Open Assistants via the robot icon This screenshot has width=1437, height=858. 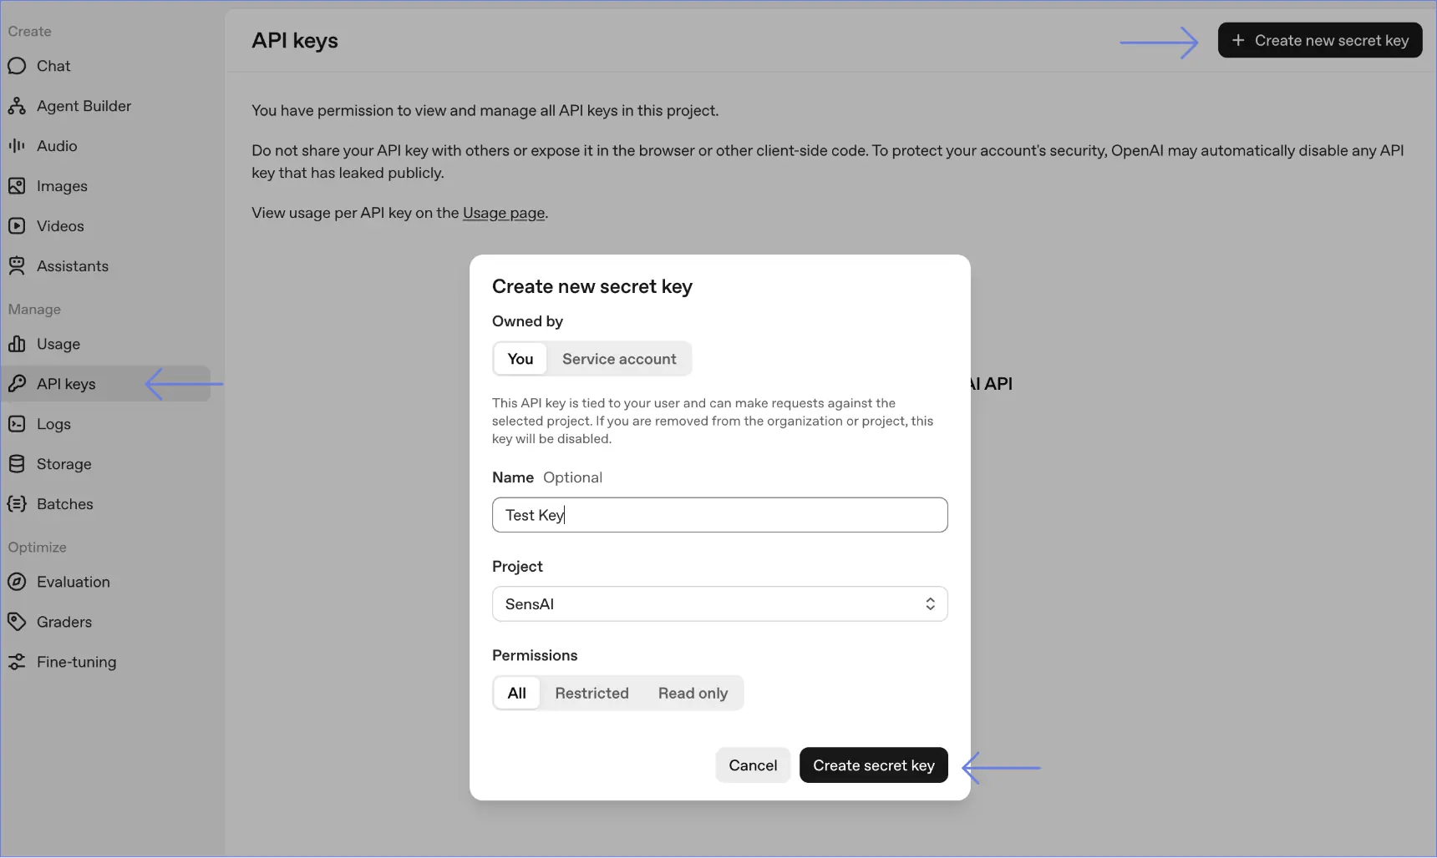tap(17, 266)
